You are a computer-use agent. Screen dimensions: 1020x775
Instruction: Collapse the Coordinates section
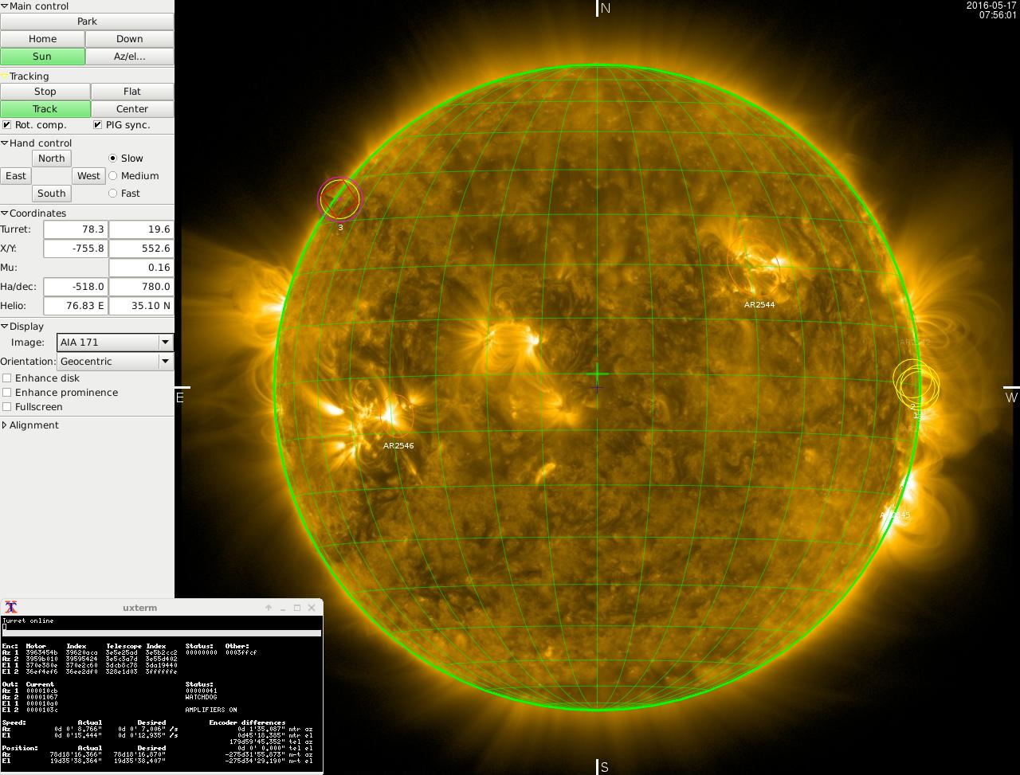5,213
